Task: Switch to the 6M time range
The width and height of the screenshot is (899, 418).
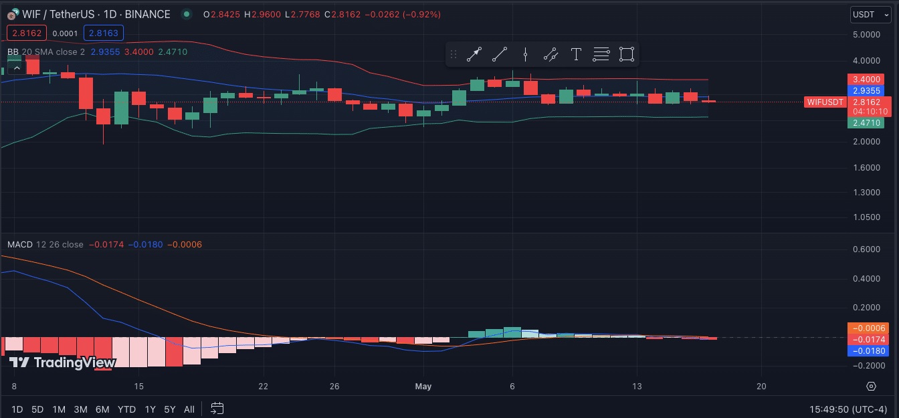Action: (102, 409)
